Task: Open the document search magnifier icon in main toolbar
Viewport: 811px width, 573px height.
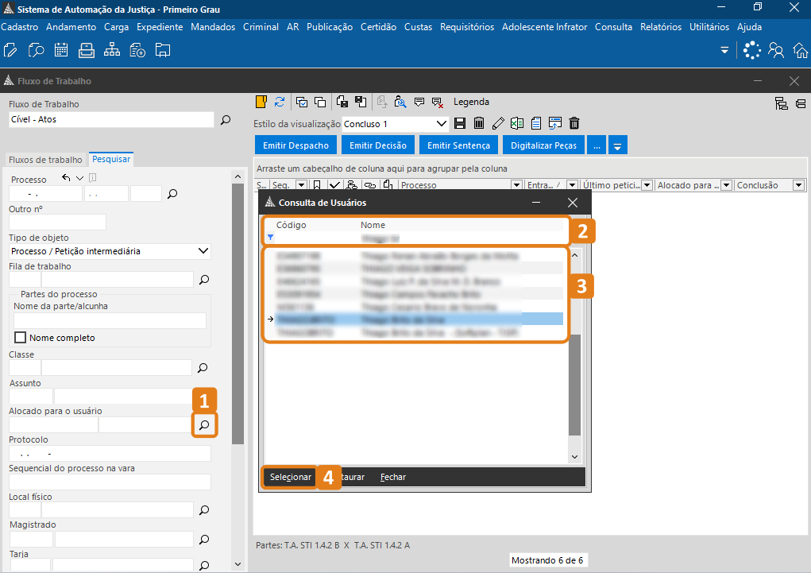Action: point(36,50)
